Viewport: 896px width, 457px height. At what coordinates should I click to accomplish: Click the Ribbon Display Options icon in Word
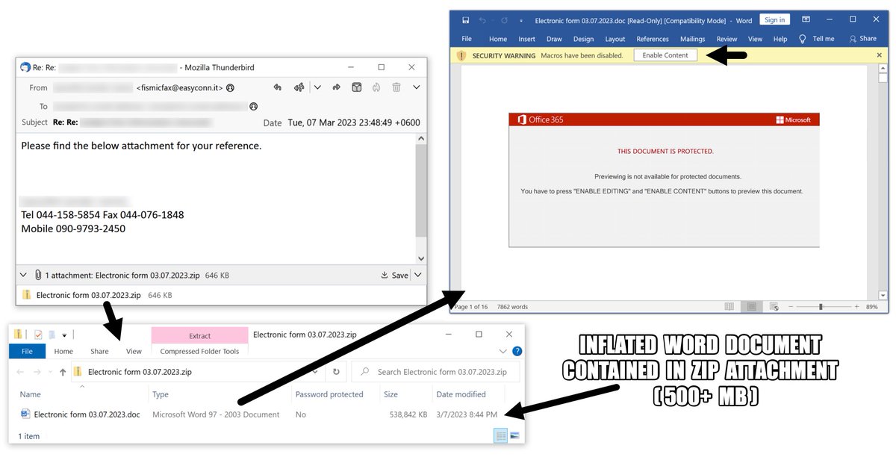coord(806,19)
